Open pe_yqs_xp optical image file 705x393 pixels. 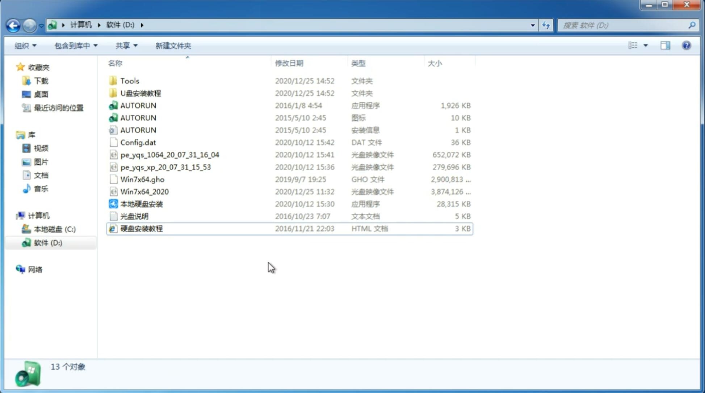pyautogui.click(x=165, y=167)
